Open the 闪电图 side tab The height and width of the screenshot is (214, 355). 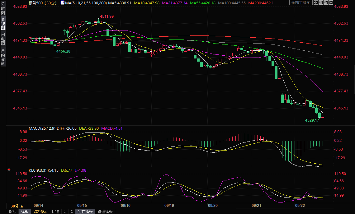coord(3,39)
